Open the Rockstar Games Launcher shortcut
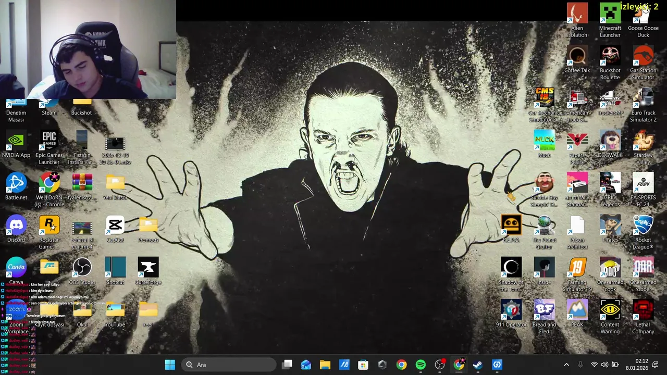Screen dimensions: 667x375 coord(49,232)
